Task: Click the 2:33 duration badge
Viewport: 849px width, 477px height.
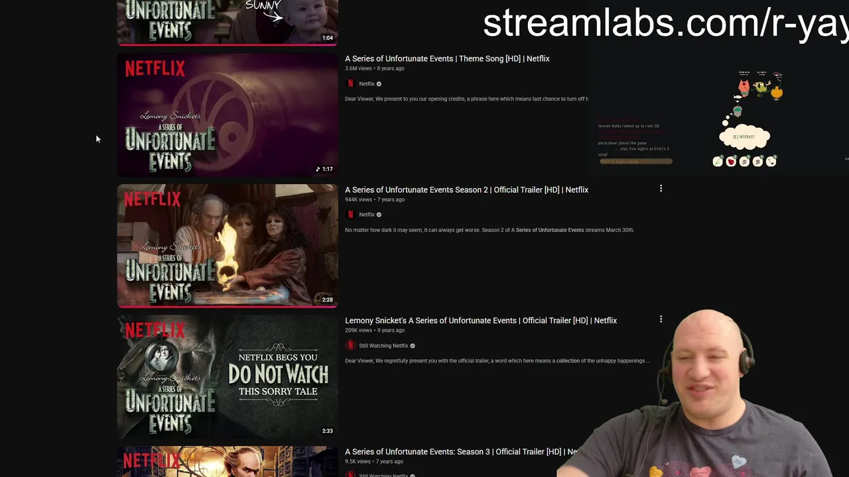Action: 328,431
